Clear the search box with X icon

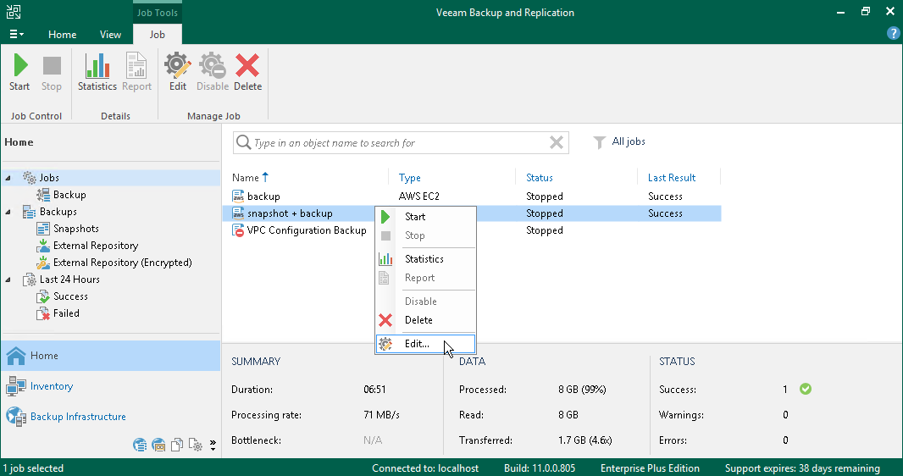(x=557, y=142)
